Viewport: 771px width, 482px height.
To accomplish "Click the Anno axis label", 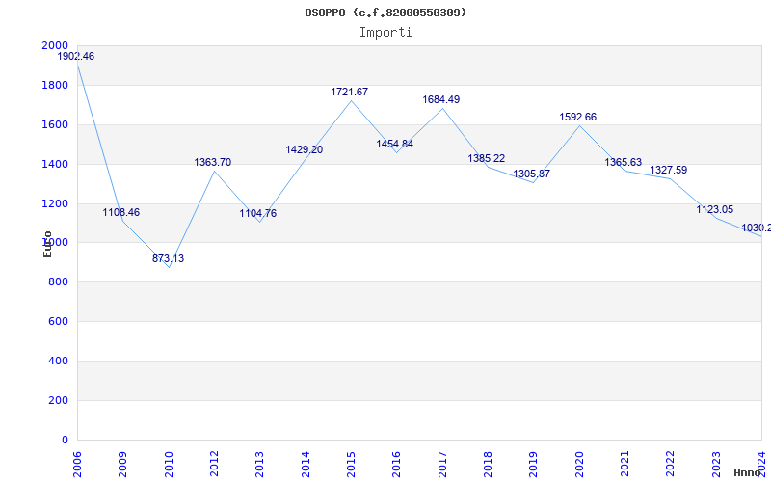I will click(748, 472).
